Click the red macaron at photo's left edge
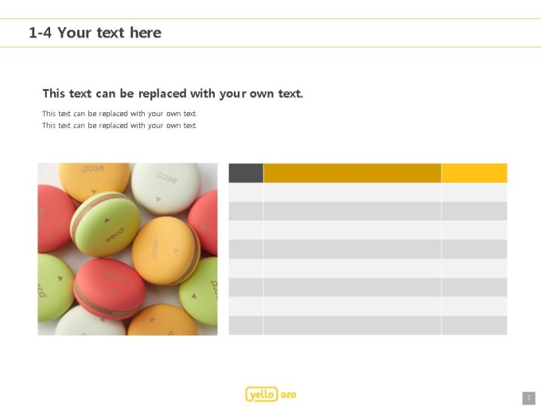Image resolution: width=541 pixels, height=406 pixels. pos(55,218)
